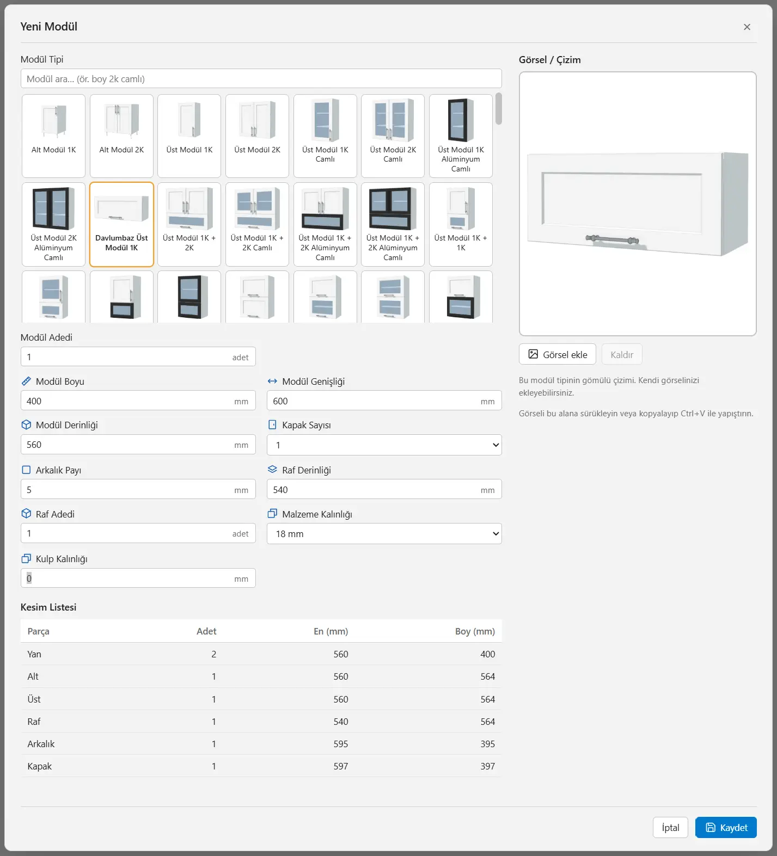777x856 pixels.
Task: Click the layers icon beside Raf Derinliği
Action: tap(272, 470)
